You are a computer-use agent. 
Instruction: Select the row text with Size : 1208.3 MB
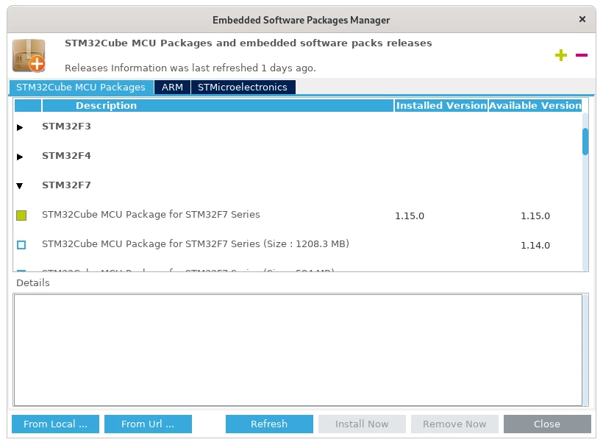point(196,244)
